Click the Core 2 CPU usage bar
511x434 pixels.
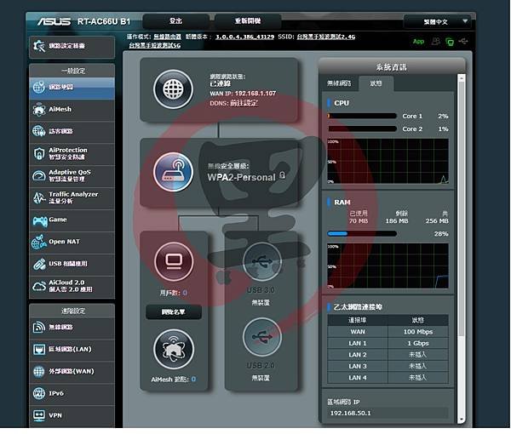pos(362,129)
